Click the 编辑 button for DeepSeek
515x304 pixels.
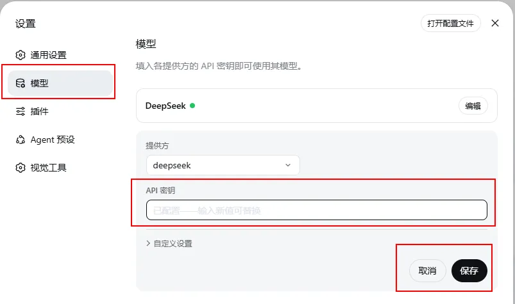pos(473,106)
